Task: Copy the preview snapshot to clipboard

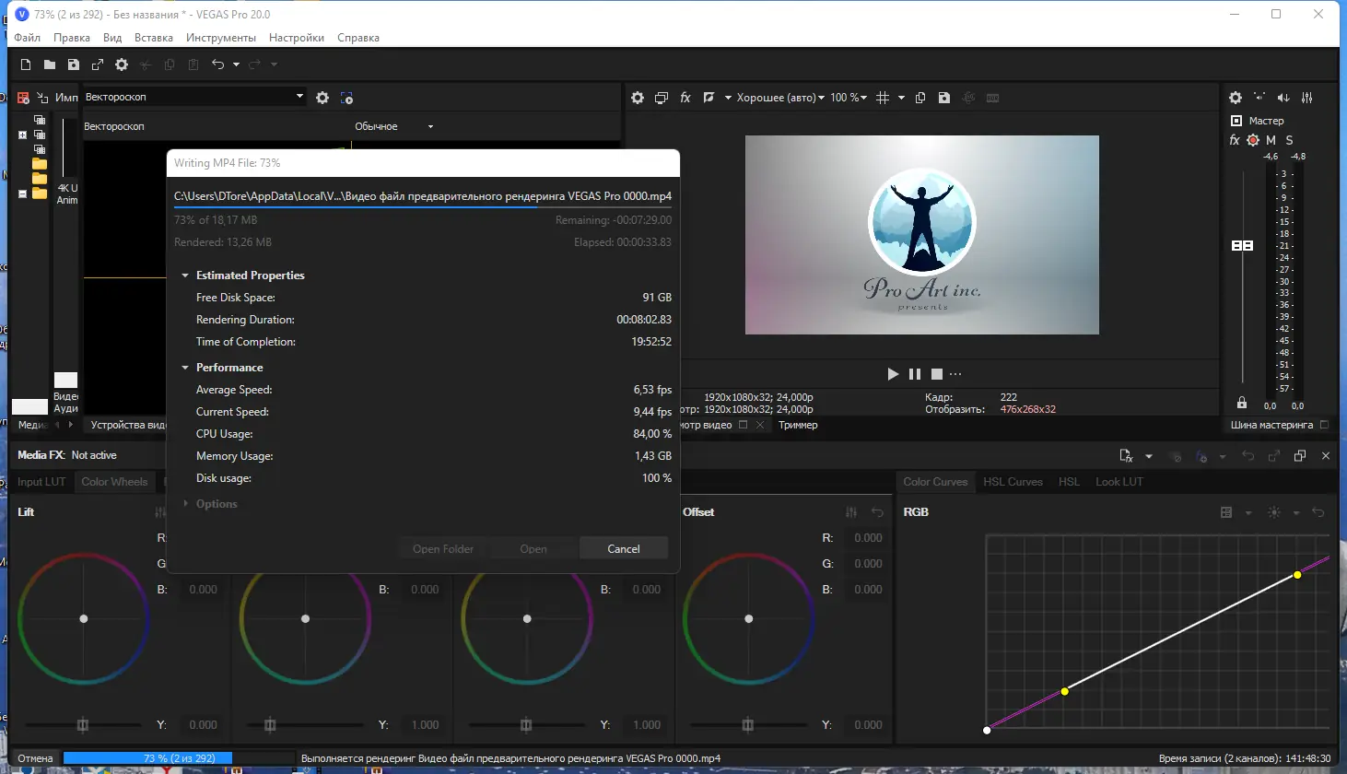Action: (919, 97)
